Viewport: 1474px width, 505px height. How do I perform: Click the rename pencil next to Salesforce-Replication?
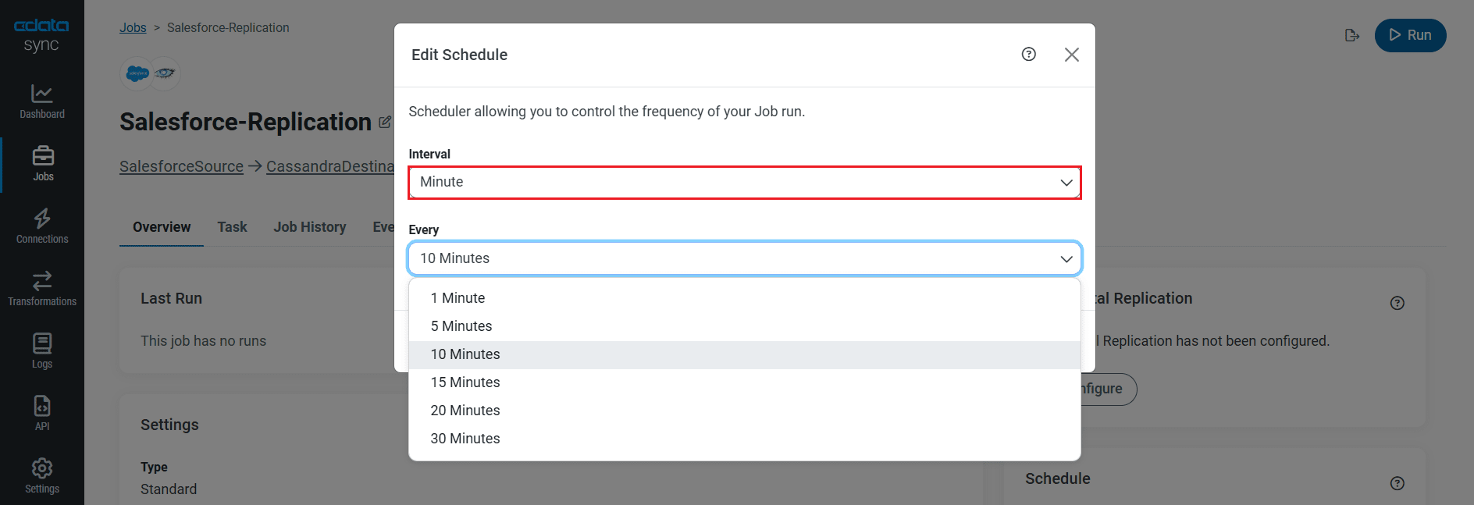click(x=385, y=123)
